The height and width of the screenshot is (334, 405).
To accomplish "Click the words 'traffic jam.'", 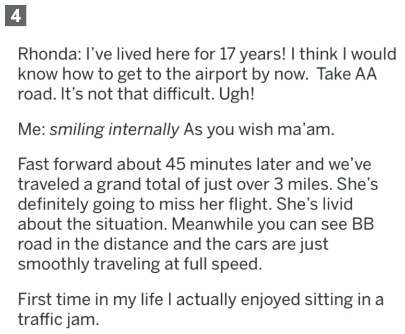I will click(59, 320).
